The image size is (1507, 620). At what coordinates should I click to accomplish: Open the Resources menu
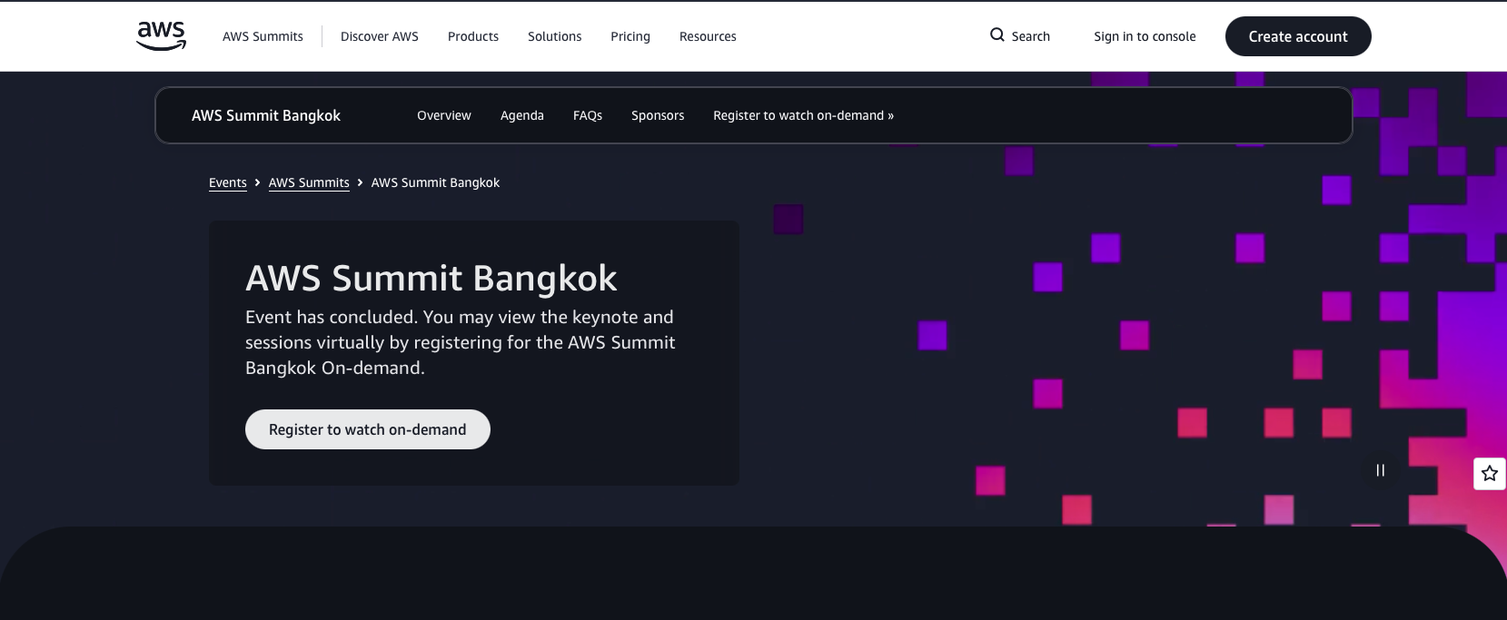[708, 36]
